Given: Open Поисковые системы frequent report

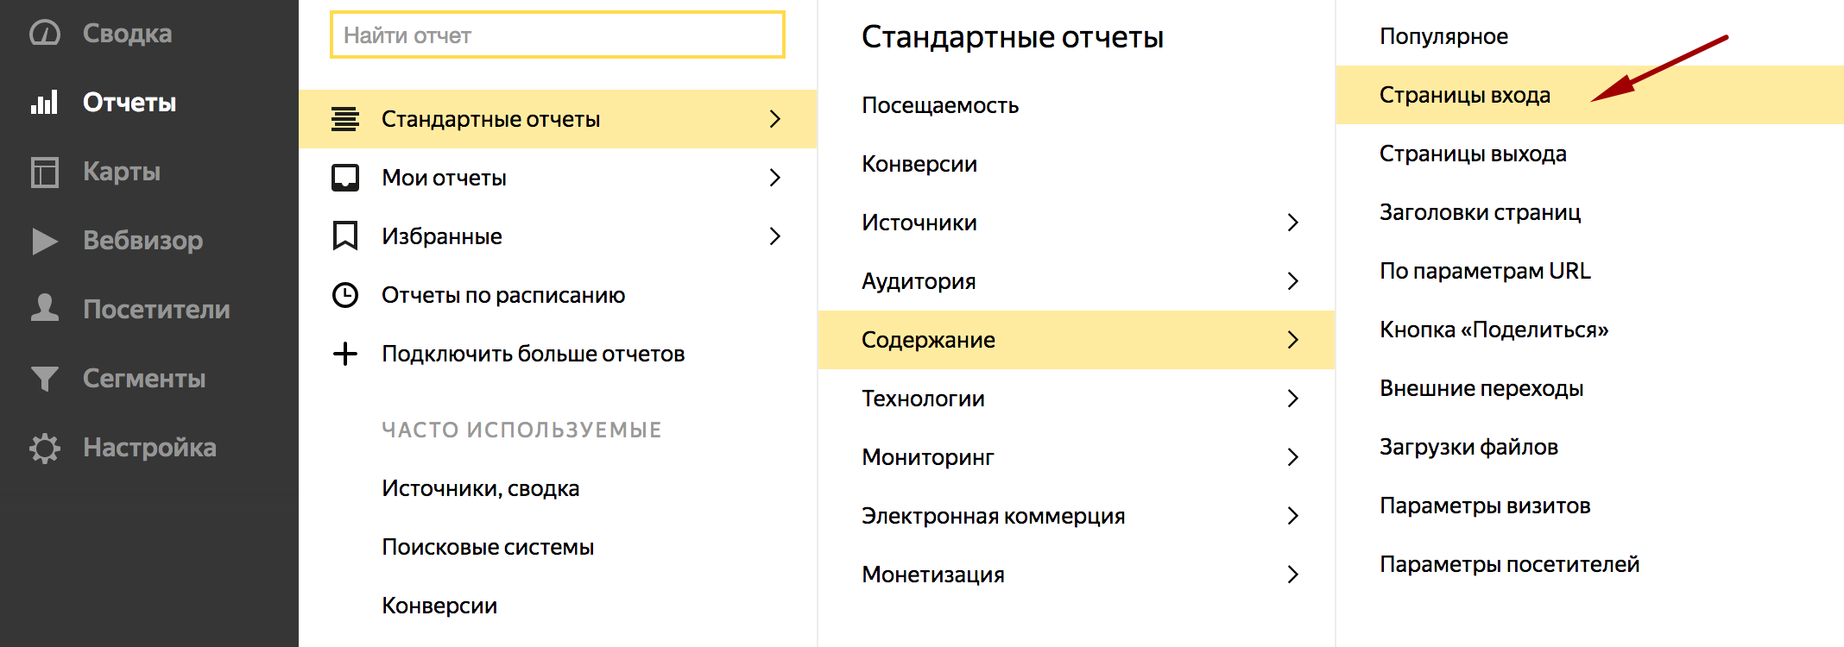Looking at the screenshot, I should tap(488, 547).
